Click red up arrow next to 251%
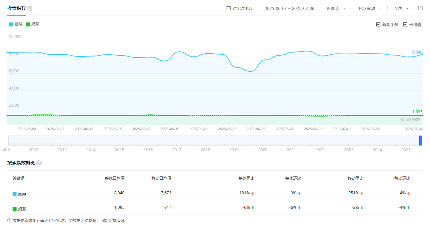The width and height of the screenshot is (430, 229). point(362,193)
